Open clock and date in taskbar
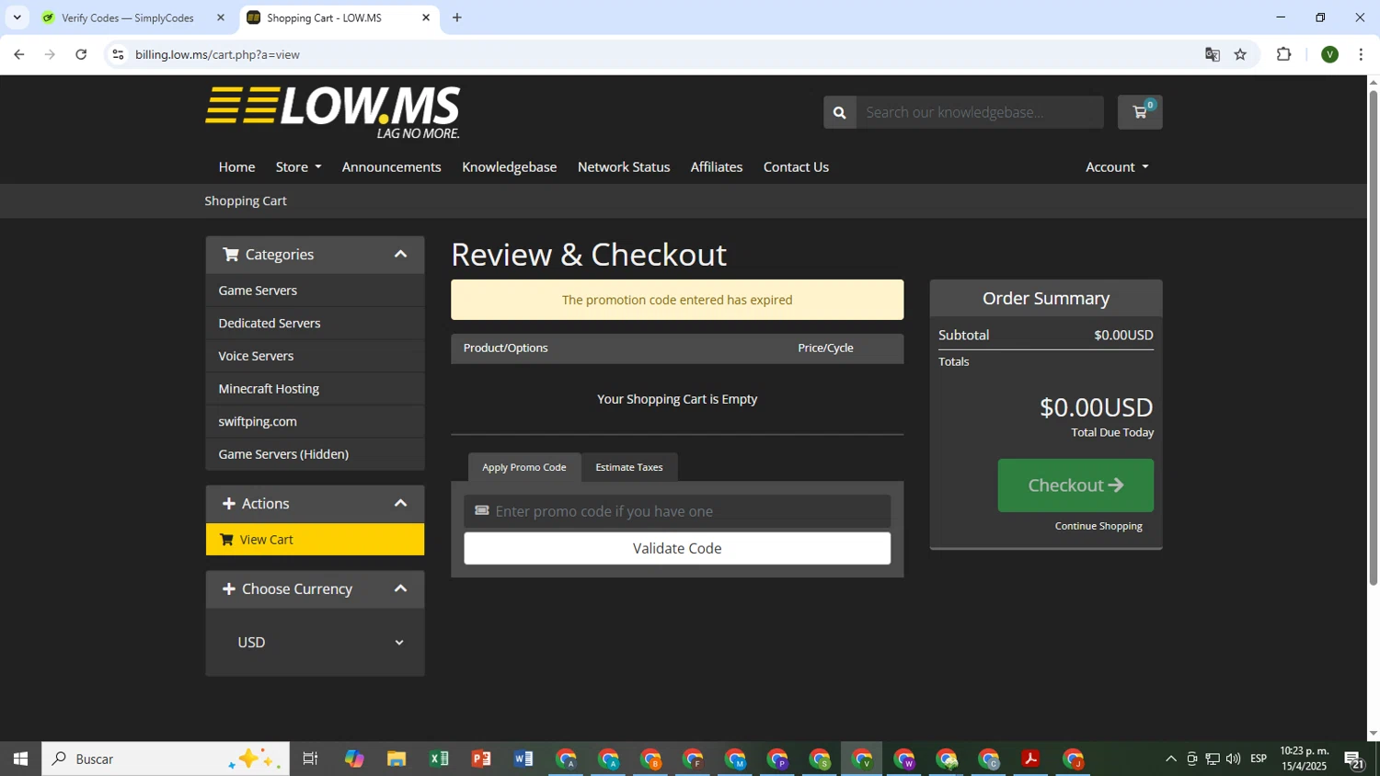Viewport: 1380px width, 776px height. tap(1305, 759)
